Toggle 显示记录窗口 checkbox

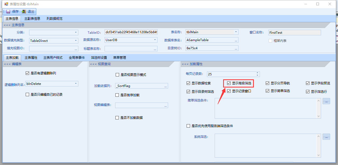[229, 91]
